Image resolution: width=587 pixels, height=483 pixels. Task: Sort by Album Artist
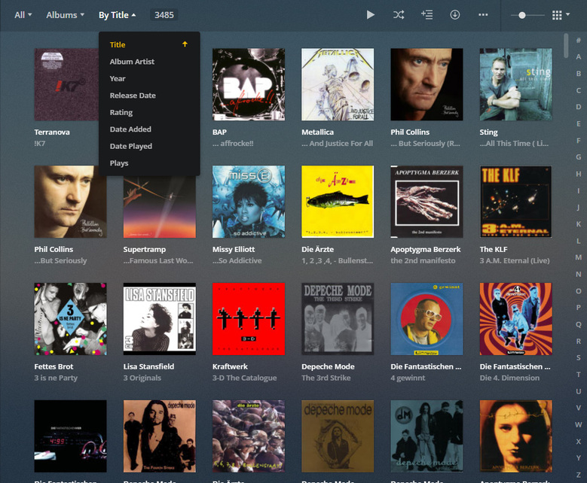click(132, 62)
